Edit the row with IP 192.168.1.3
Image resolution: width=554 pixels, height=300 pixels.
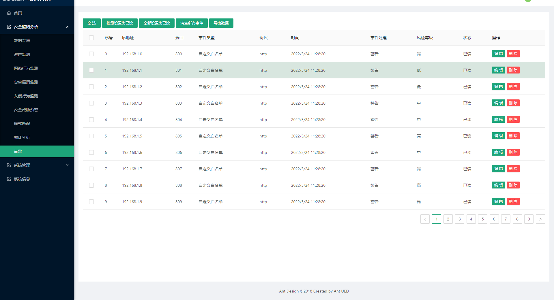[498, 103]
